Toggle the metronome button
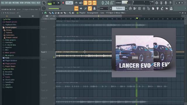The width and height of the screenshot is (187, 105). tap(76, 3)
